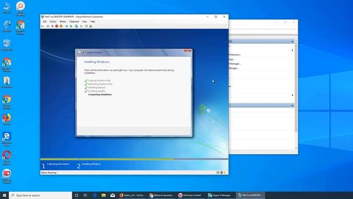
Task: Open the View menu
Action: click(x=84, y=22)
